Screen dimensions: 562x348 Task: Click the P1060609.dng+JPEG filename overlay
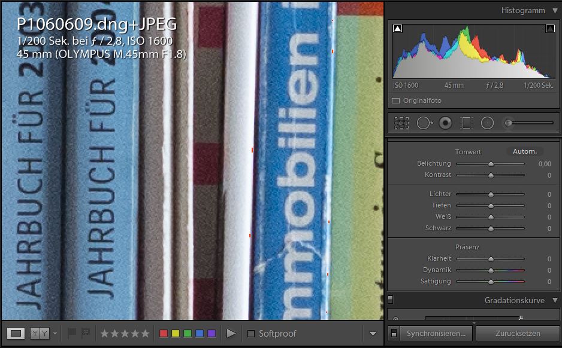point(97,24)
